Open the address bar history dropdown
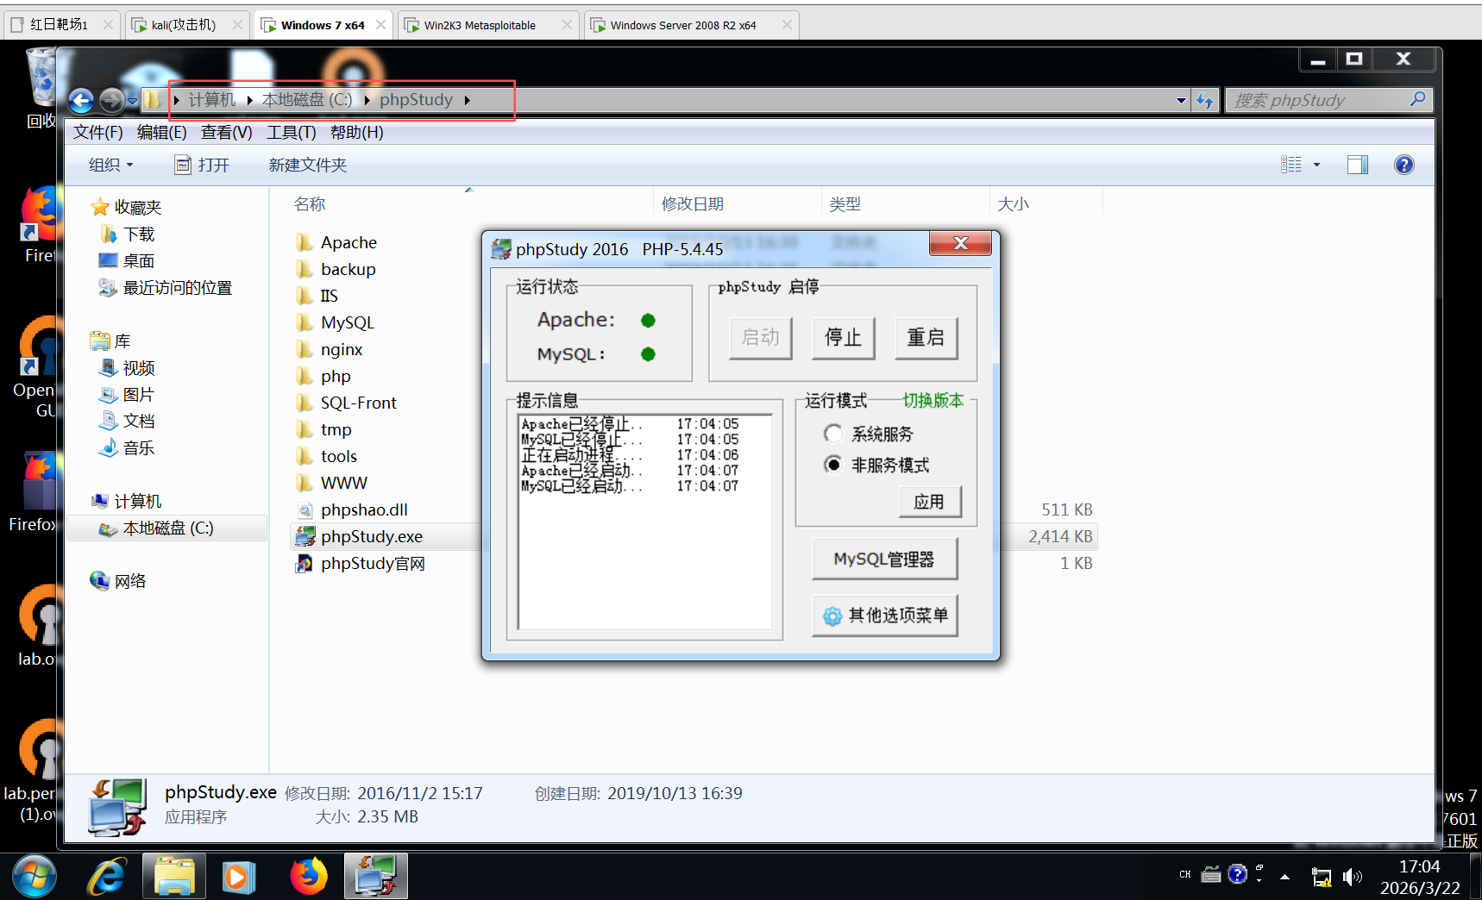This screenshot has height=900, width=1482. point(1181,101)
